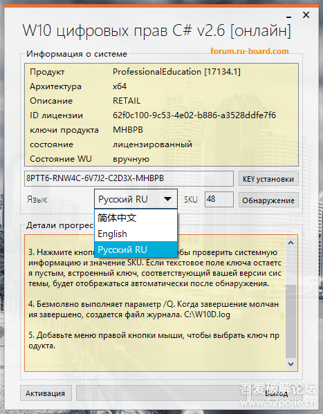Screen dimensions: 323x414
Task: Click the license ID value 62f0c100-9c53-4e02-b886-a3528ddfe7f6
Action: coord(194,115)
